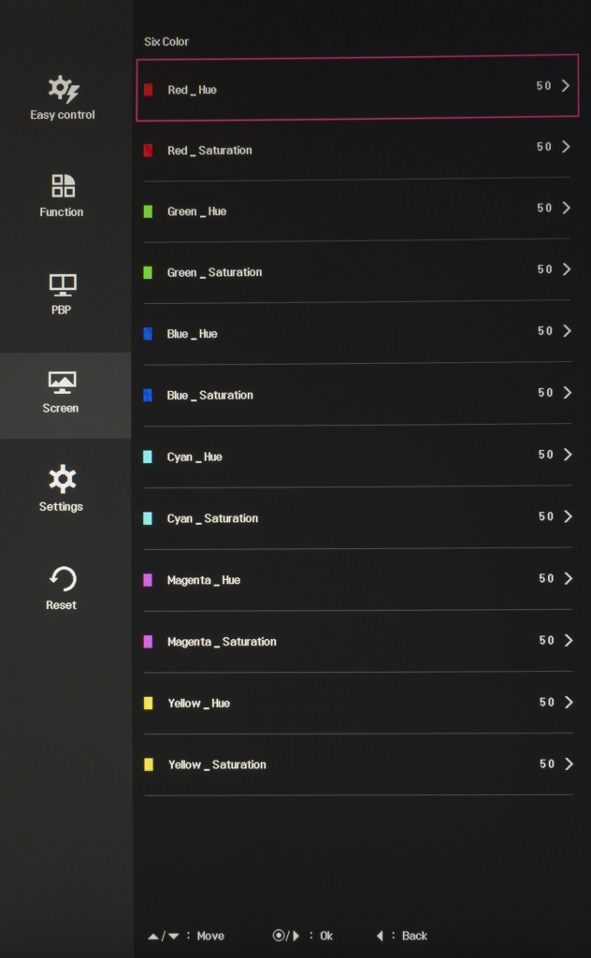Select the Function grid icon
Screen dimensions: 591x958
tap(63, 186)
